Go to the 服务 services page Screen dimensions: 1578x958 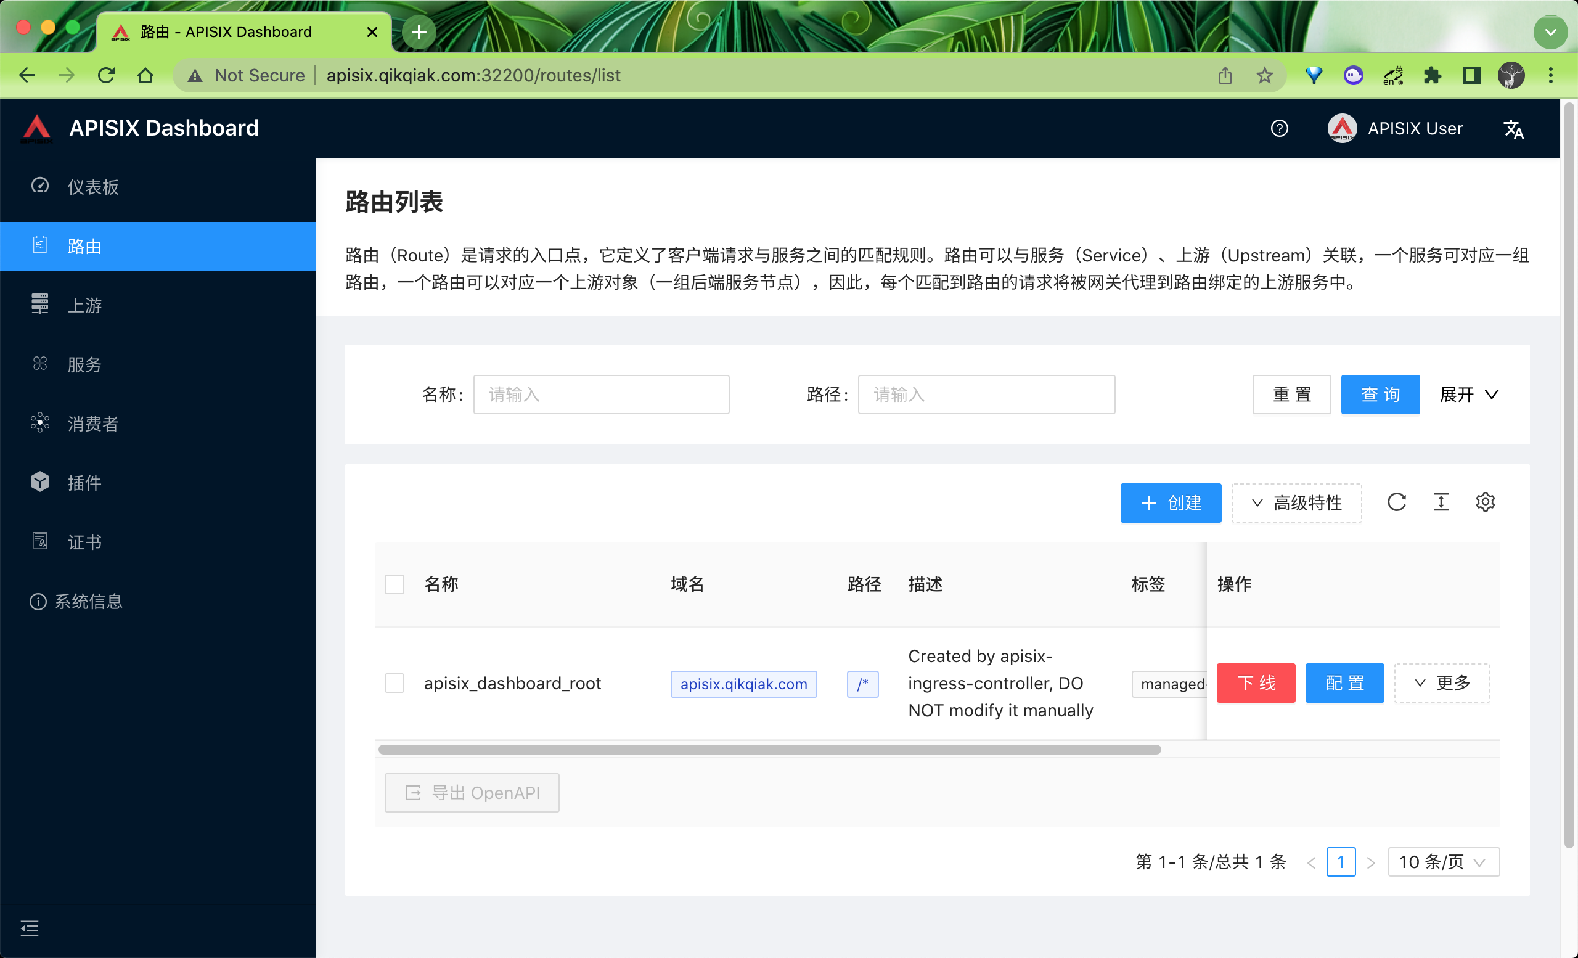coord(158,364)
